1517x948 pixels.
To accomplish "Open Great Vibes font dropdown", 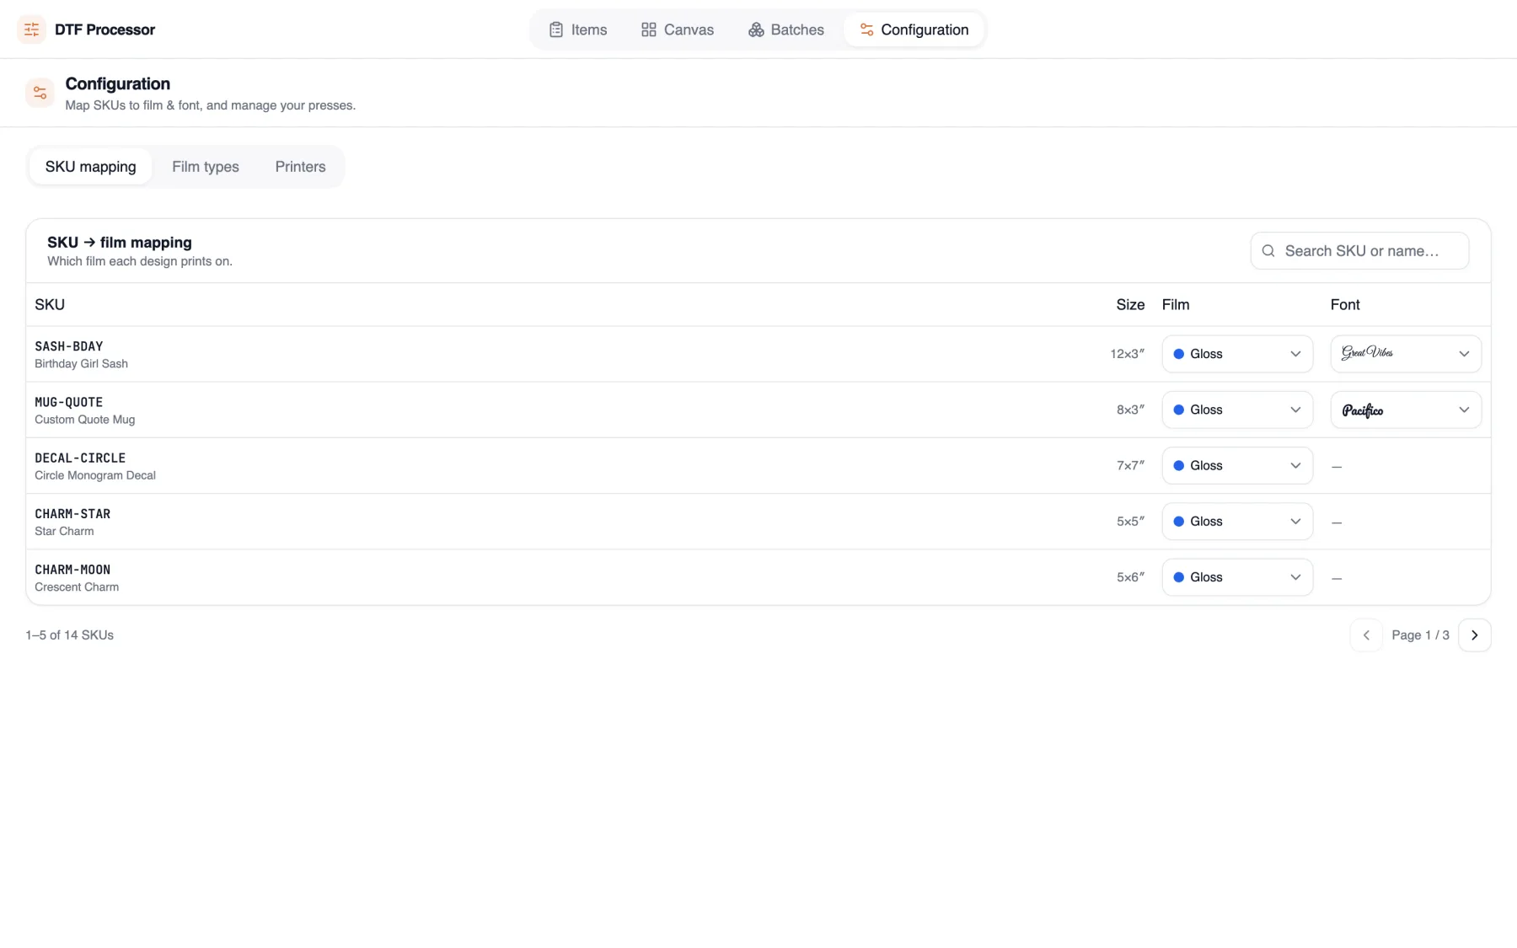I will (1406, 354).
